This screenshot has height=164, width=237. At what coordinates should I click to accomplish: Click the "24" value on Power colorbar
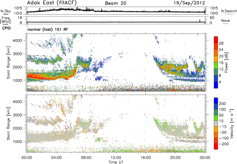[x=221, y=50]
